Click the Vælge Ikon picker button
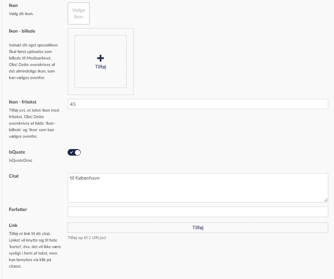 78,13
